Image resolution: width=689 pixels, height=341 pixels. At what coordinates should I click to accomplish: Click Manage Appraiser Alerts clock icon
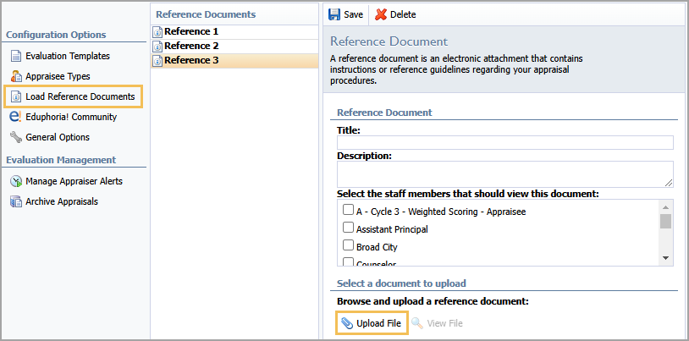16,181
